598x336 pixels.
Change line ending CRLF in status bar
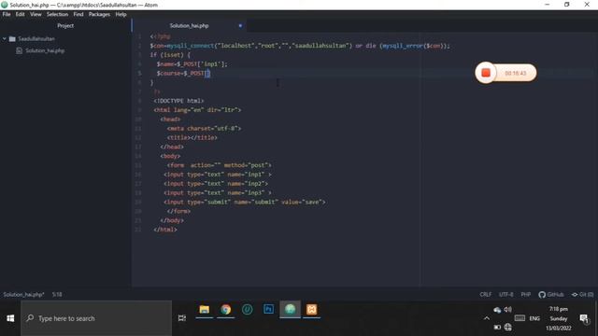(486, 295)
